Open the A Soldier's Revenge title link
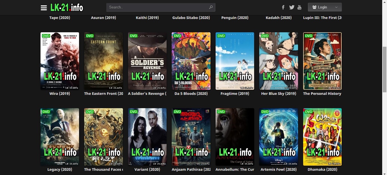This screenshot has height=175, width=387. point(147,93)
